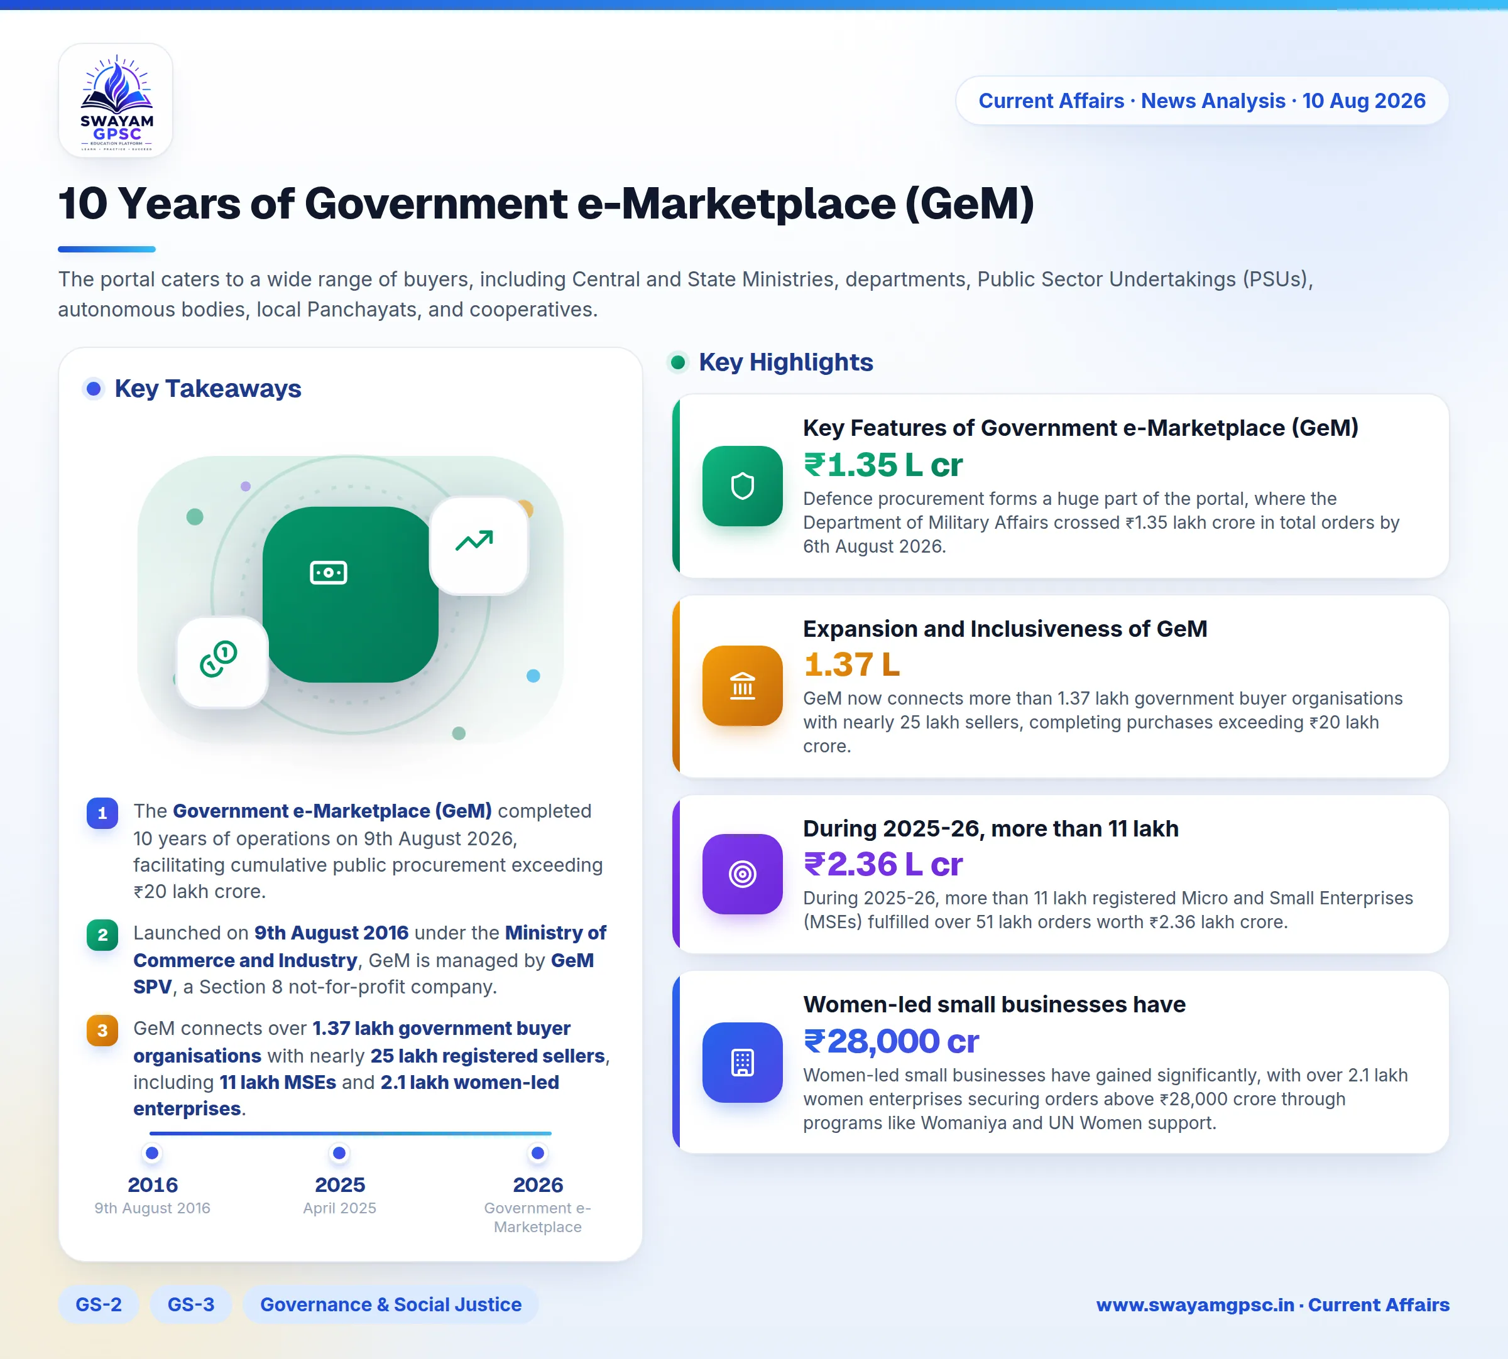Click the Government e-Marketplace caption under 2026
The width and height of the screenshot is (1508, 1359).
tap(537, 1217)
